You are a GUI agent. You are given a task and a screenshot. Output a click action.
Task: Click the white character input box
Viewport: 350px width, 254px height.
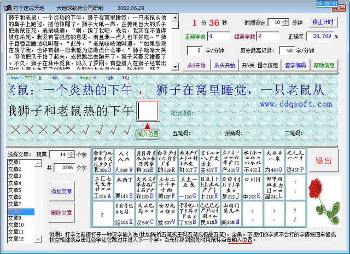click(x=147, y=111)
